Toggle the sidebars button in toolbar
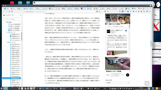 click(x=123, y=11)
